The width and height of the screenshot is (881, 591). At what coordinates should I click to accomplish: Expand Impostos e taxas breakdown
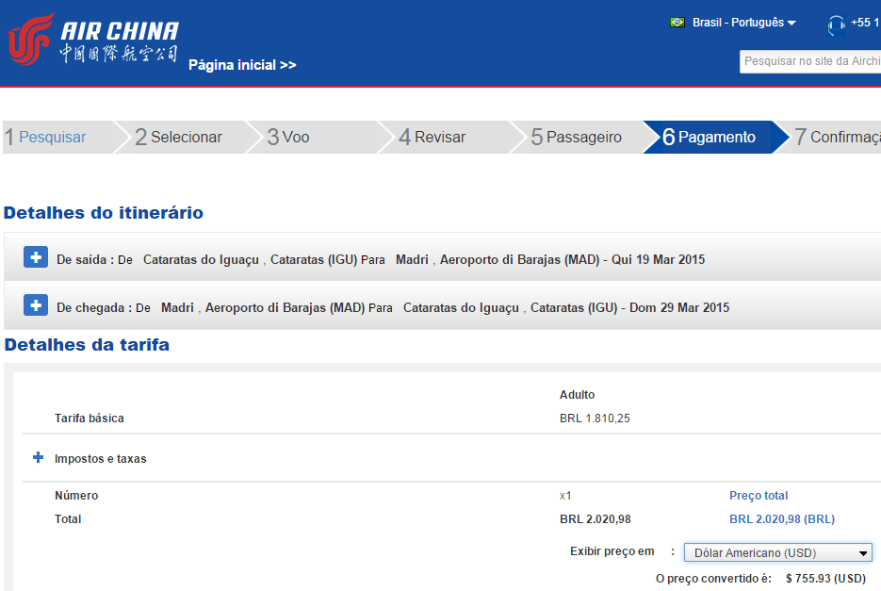point(39,457)
